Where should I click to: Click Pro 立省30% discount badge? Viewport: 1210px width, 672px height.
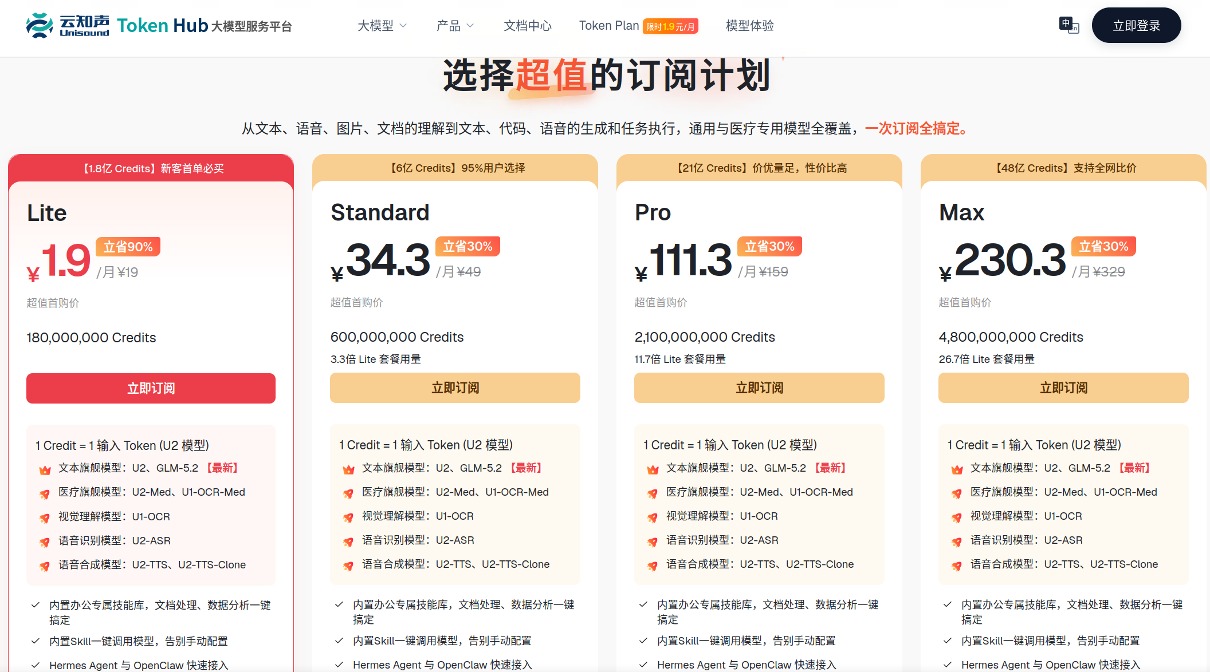click(x=769, y=246)
